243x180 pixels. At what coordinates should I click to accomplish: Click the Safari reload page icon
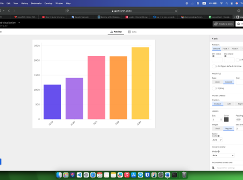176,11
